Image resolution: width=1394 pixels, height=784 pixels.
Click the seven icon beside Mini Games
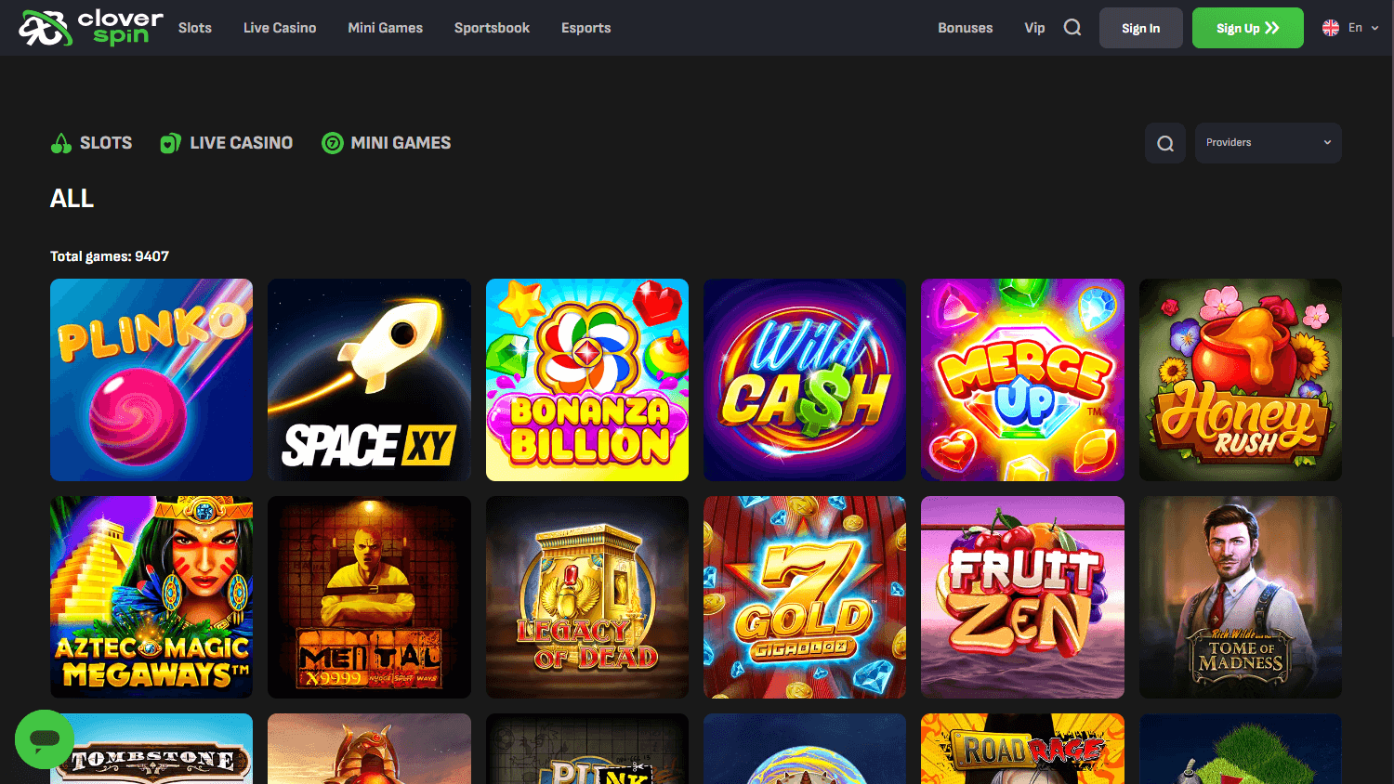tap(332, 143)
